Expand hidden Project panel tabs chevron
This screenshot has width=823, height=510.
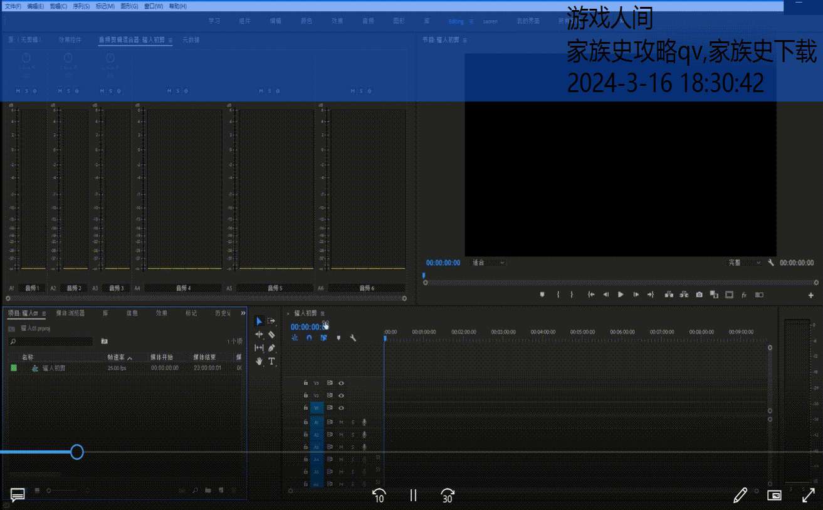tap(243, 313)
